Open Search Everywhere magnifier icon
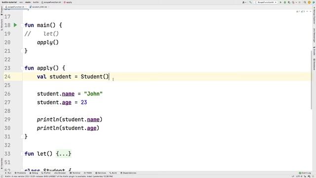Image resolution: width=316 pixels, height=178 pixels. [305, 2]
